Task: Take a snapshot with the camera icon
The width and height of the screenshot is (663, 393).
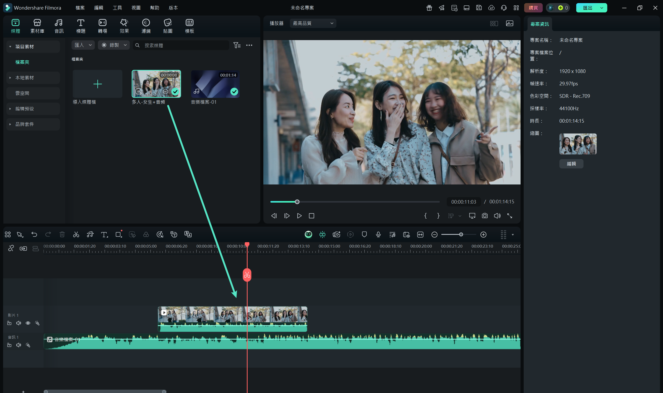Action: [485, 216]
